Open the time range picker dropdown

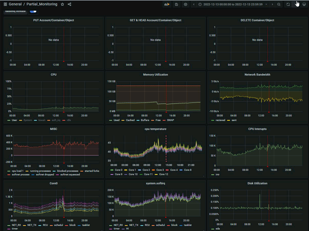click(233, 4)
